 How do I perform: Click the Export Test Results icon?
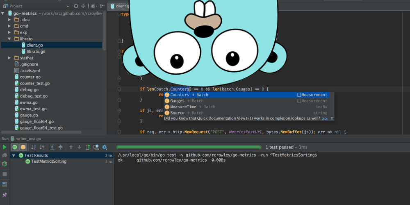[88, 147]
